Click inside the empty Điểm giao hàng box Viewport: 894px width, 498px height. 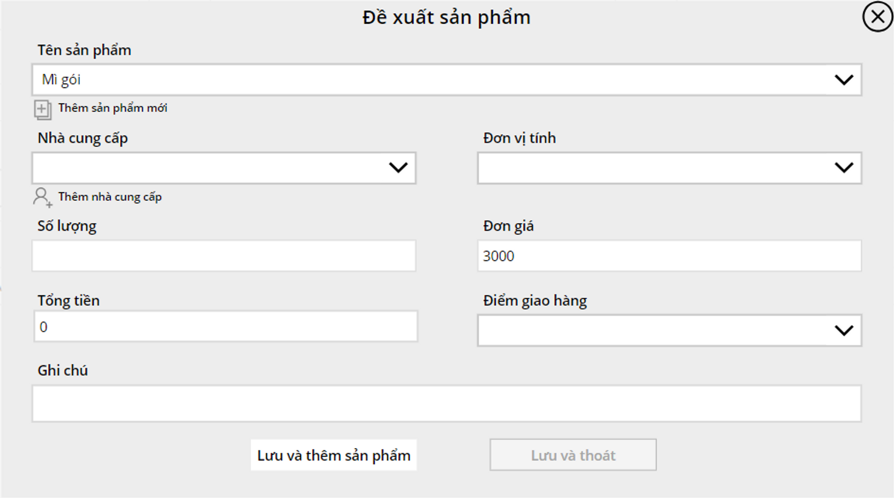[653, 331]
